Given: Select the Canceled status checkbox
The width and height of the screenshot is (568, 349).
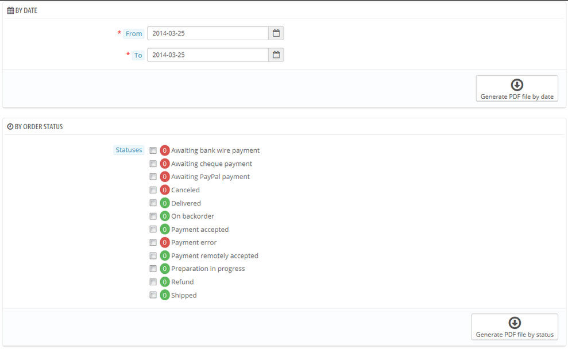Looking at the screenshot, I should (x=153, y=189).
